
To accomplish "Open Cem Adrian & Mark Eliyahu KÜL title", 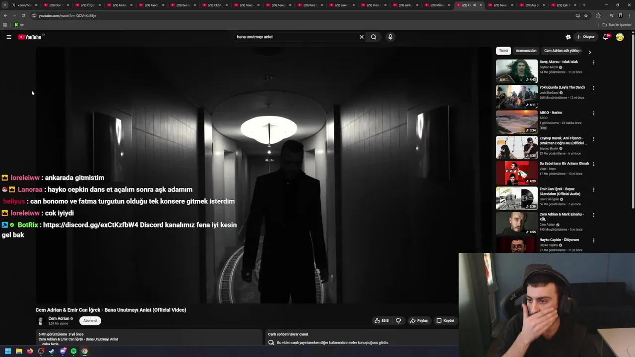I will (562, 217).
